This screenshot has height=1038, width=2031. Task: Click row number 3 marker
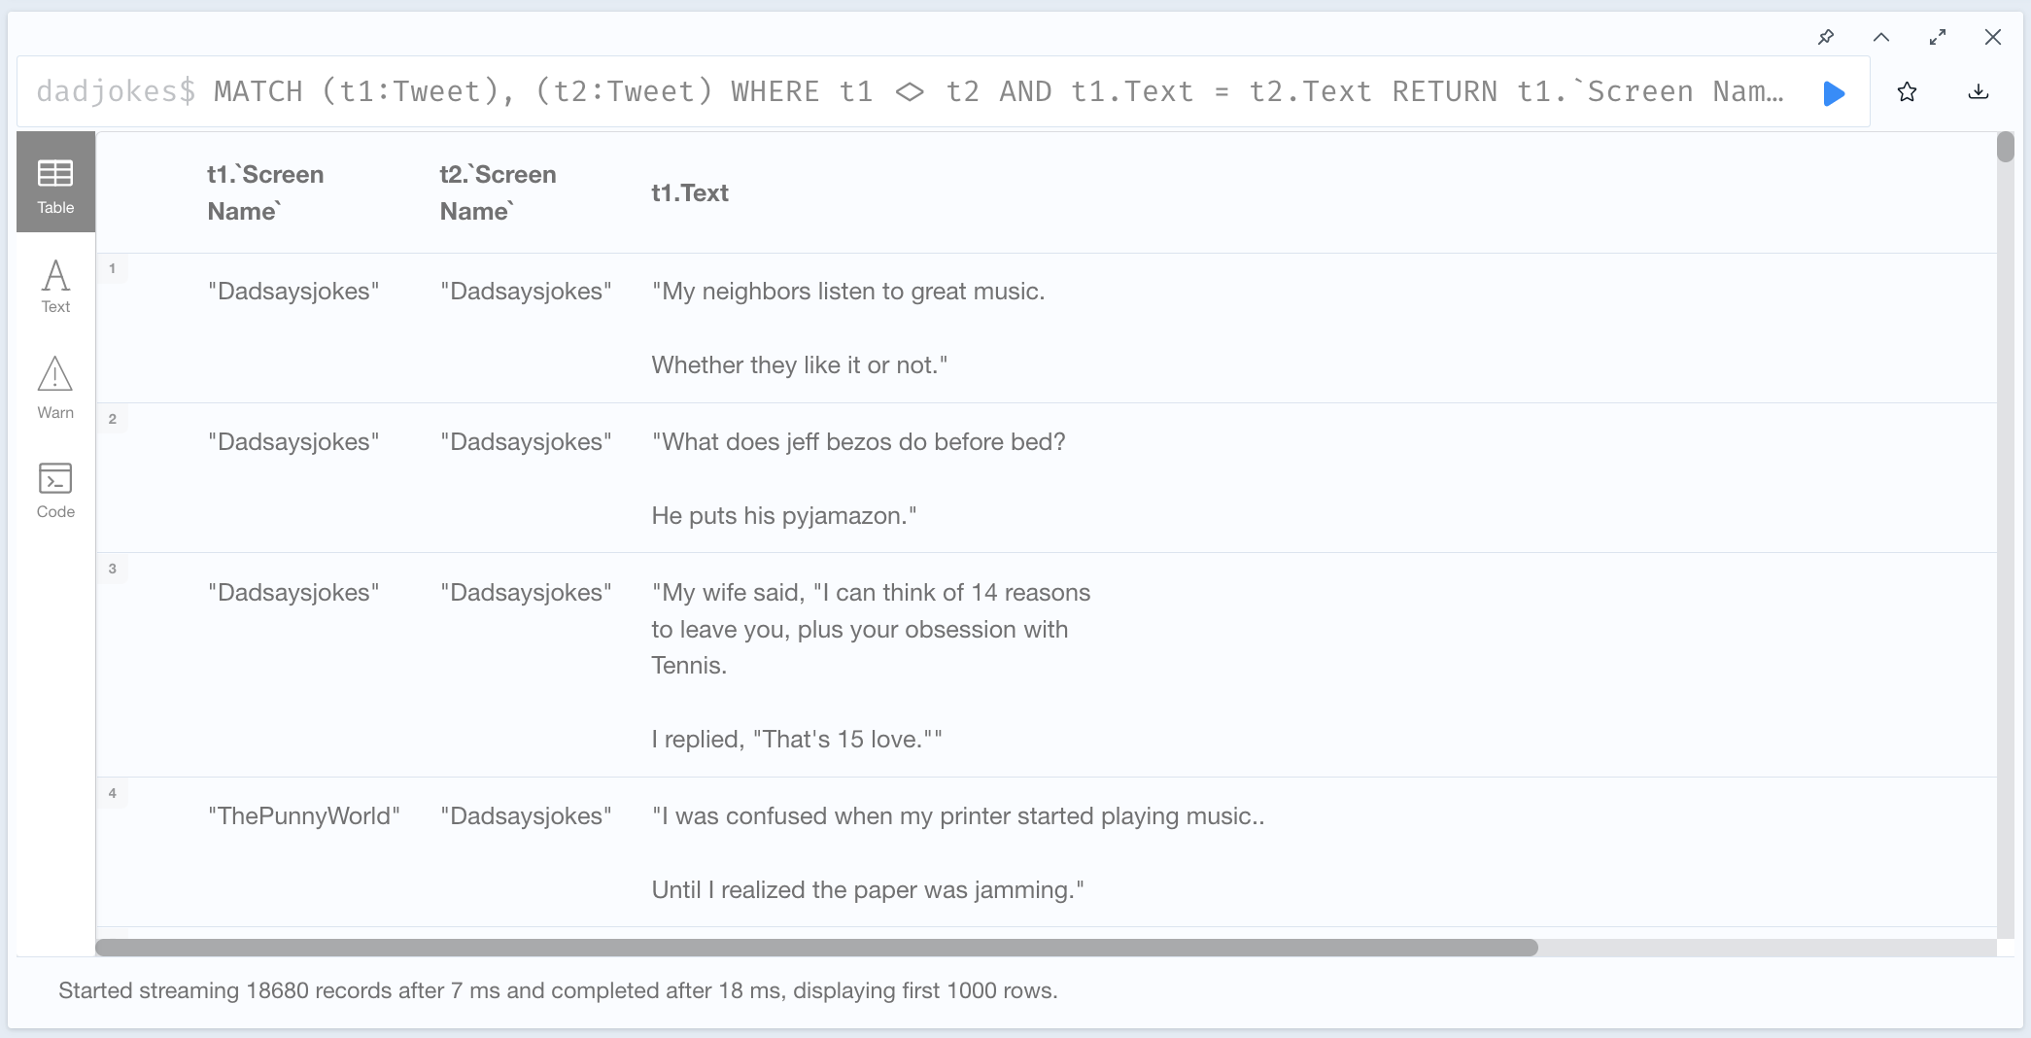coord(113,569)
